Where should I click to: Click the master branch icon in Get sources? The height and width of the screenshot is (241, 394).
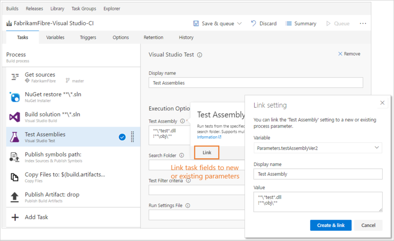click(68, 81)
